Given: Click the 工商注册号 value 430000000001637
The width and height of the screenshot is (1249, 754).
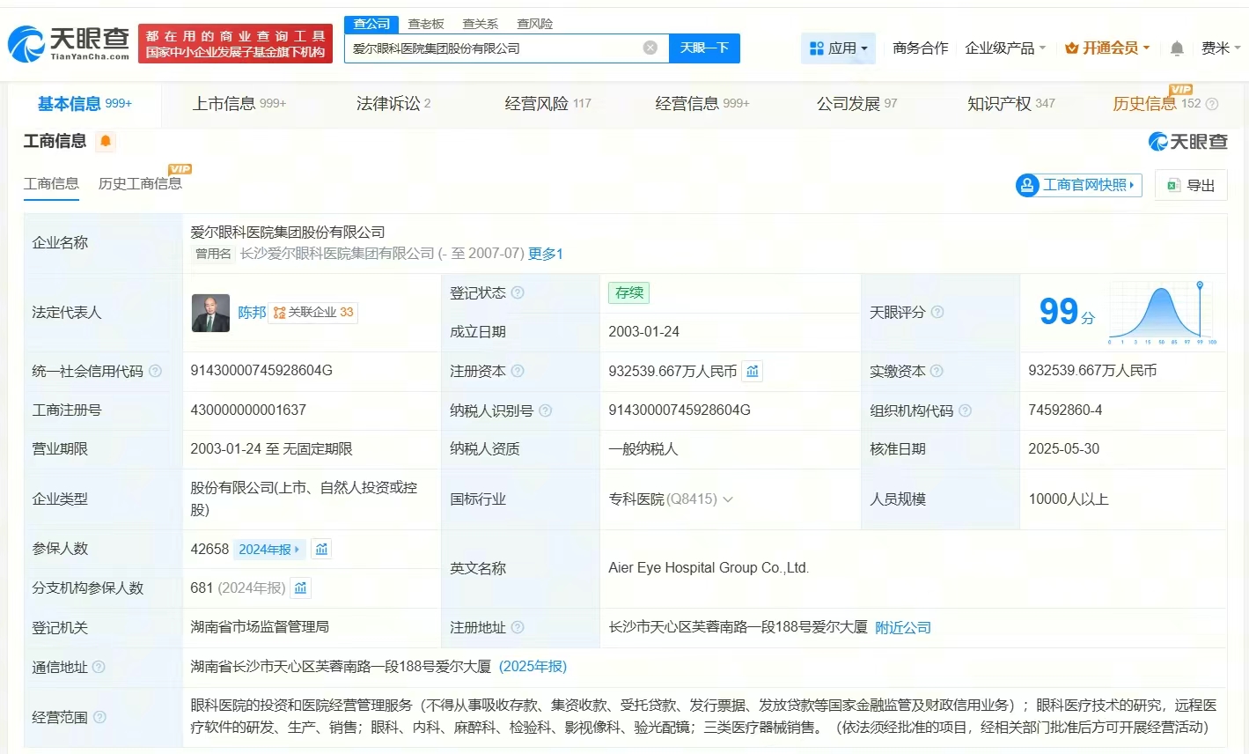Looking at the screenshot, I should coord(248,410).
